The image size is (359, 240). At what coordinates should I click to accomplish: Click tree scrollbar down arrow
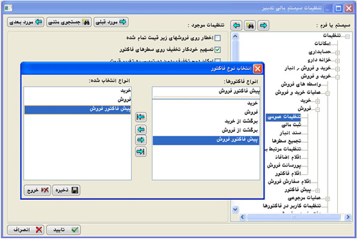(x=235, y=209)
